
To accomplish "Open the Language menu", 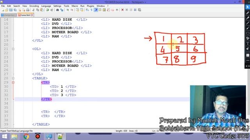I will [46, 6].
